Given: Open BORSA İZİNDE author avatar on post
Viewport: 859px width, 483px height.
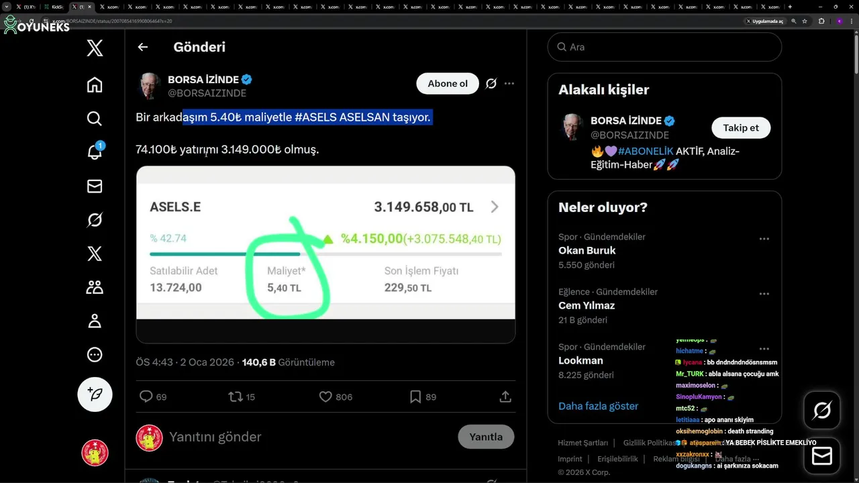Looking at the screenshot, I should [149, 86].
